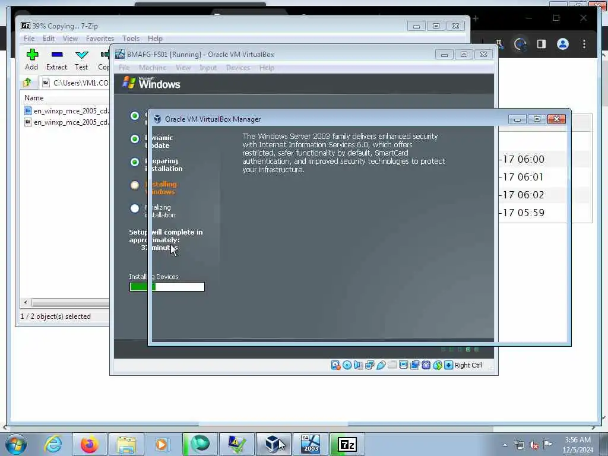Open Help menu in 7-Zip
This screenshot has width=608, height=456.
coord(155,39)
